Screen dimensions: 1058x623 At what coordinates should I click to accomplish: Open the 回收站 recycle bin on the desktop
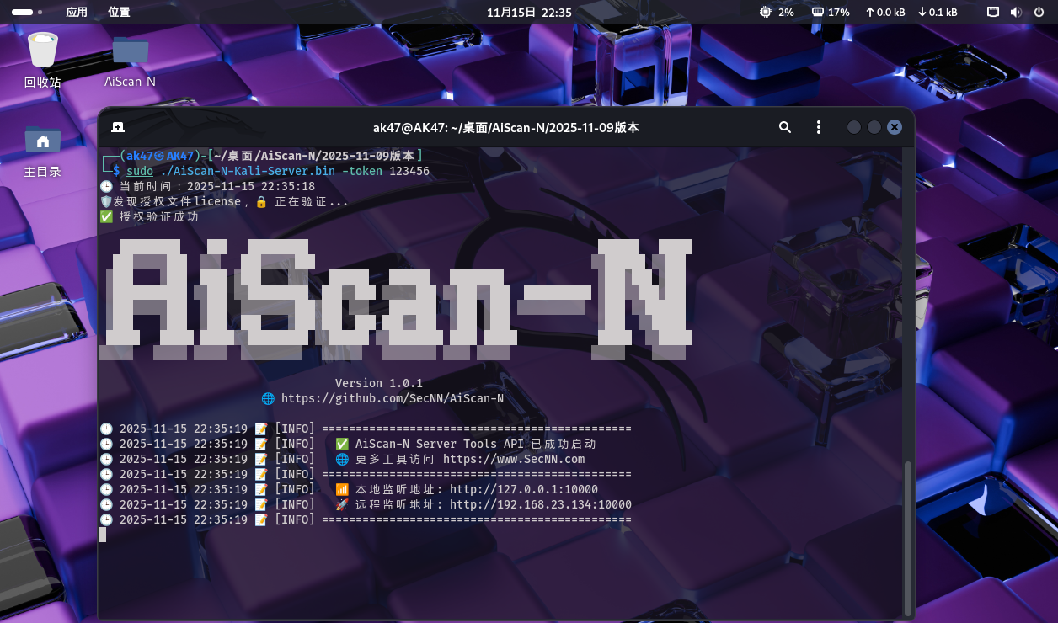click(42, 51)
